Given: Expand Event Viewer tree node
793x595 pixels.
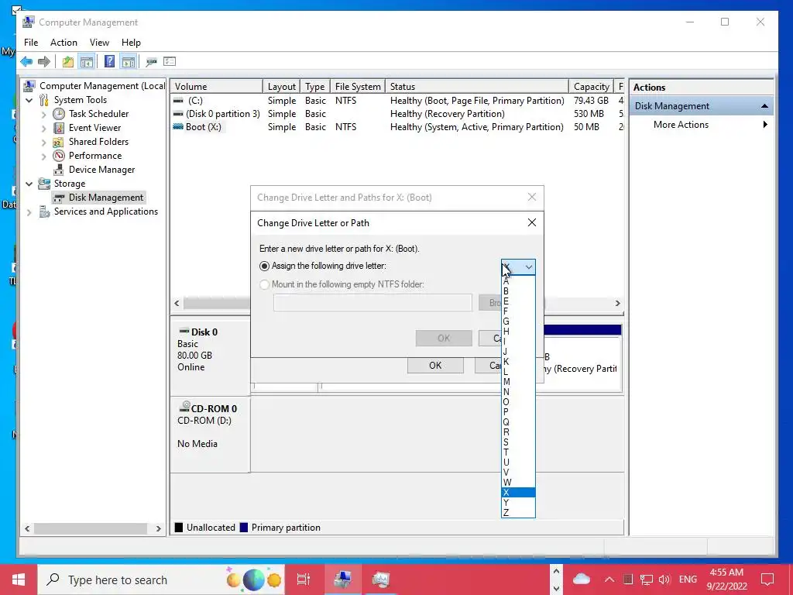Looking at the screenshot, I should (x=43, y=129).
